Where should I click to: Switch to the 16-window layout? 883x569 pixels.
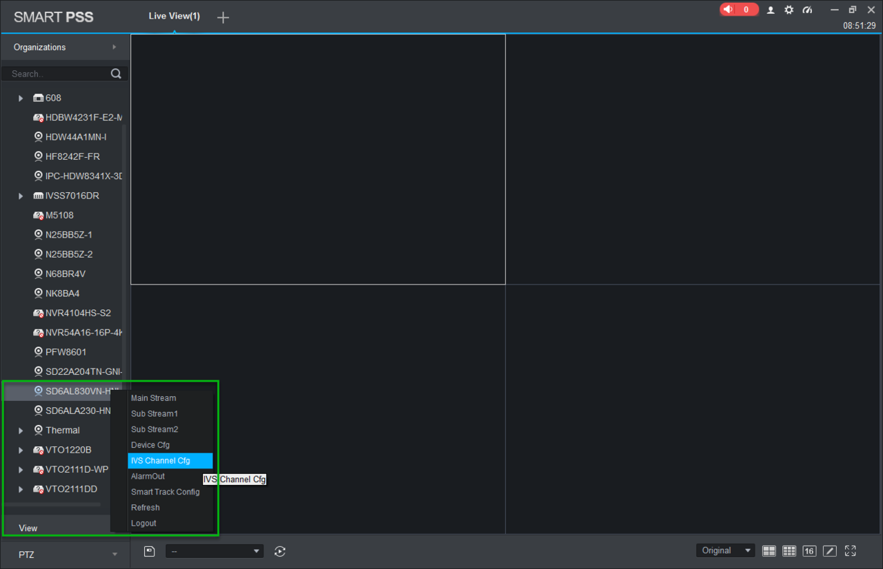(809, 551)
